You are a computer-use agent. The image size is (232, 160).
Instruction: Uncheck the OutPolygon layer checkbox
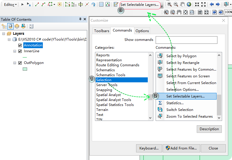[x=20, y=63]
